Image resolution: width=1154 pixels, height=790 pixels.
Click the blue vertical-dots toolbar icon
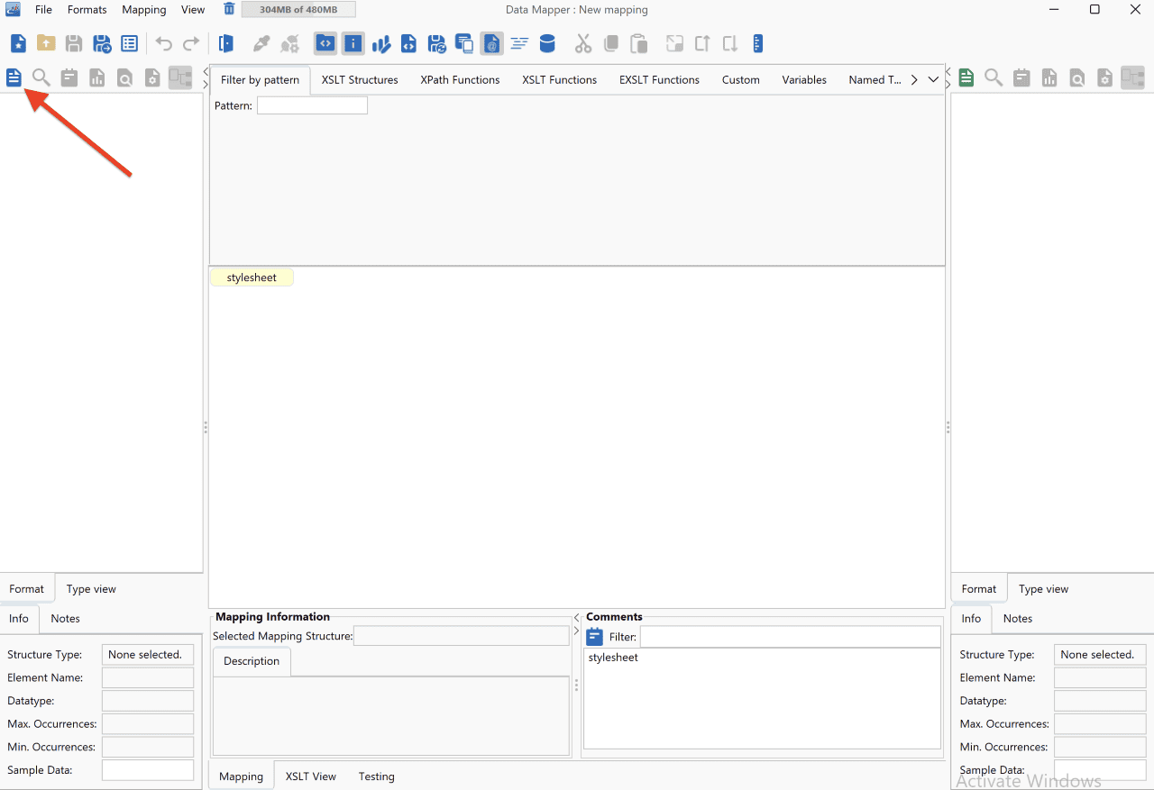[757, 43]
